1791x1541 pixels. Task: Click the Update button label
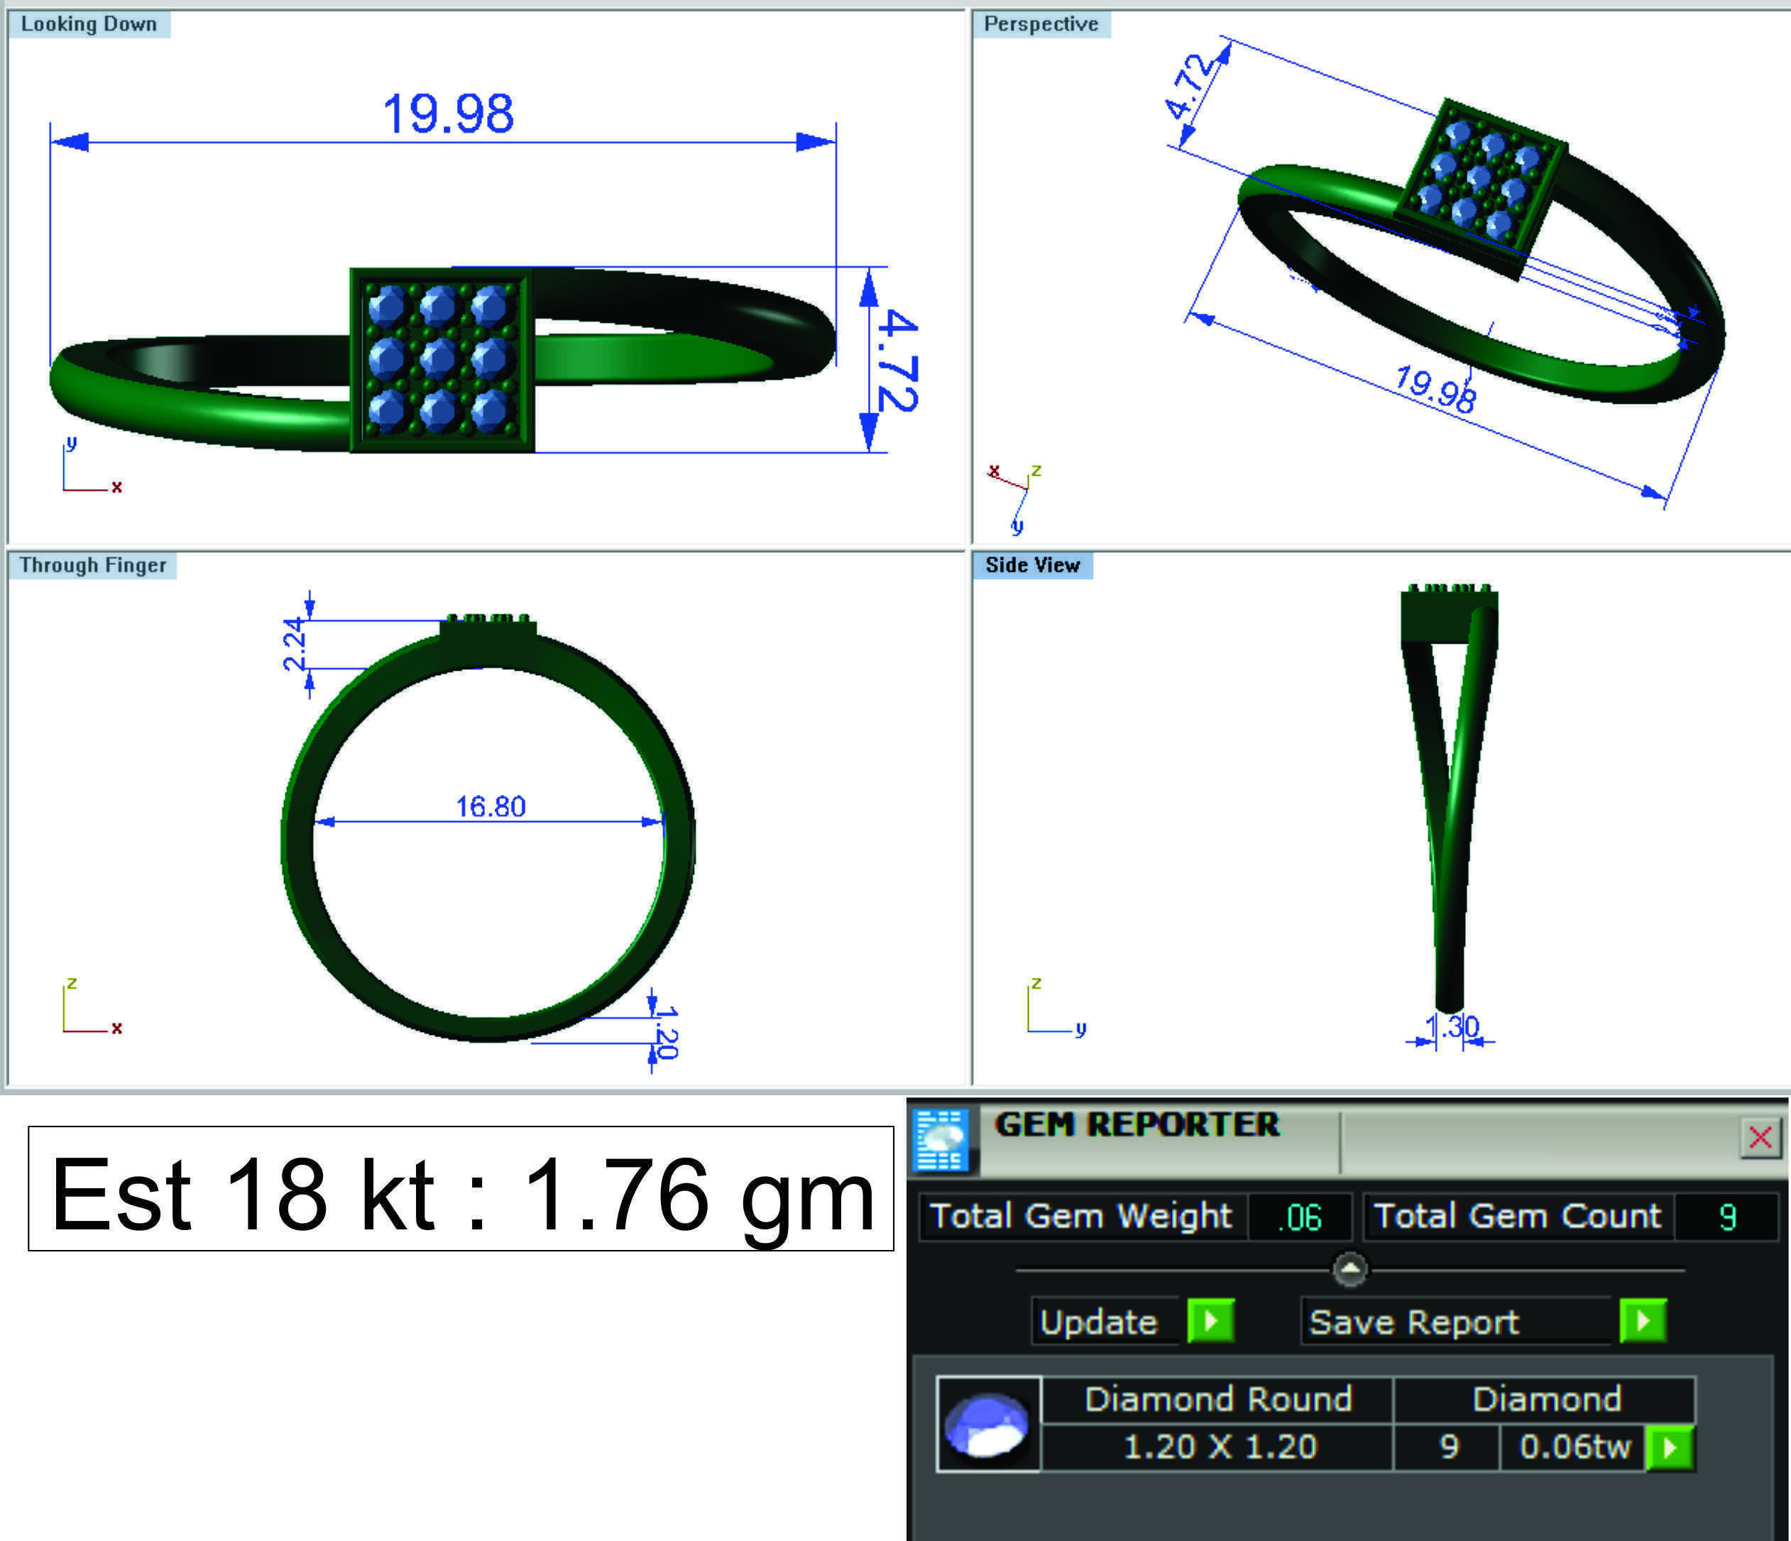tap(1099, 1322)
